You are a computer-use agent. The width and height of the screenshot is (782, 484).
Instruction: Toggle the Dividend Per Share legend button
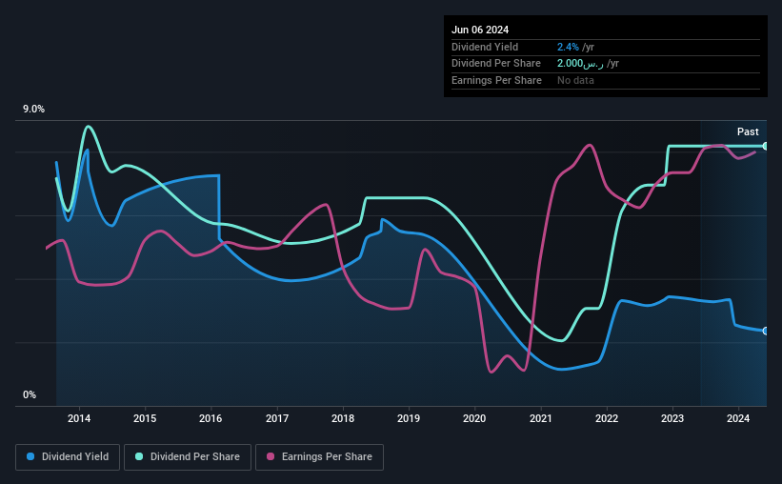(188, 457)
